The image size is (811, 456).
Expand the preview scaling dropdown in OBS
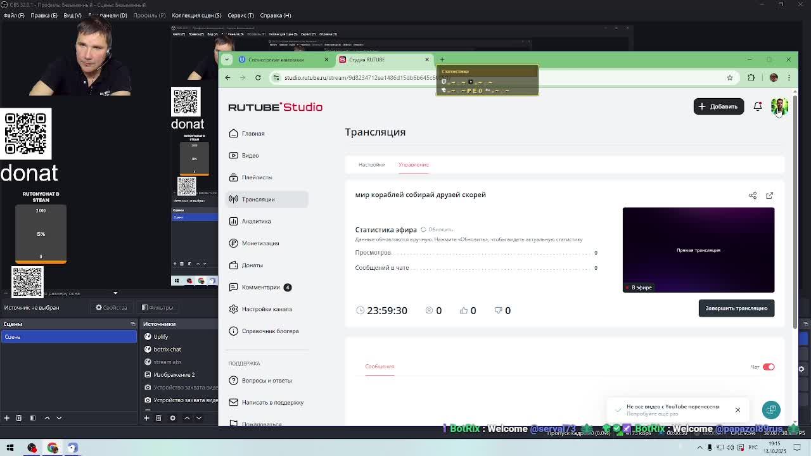115,293
